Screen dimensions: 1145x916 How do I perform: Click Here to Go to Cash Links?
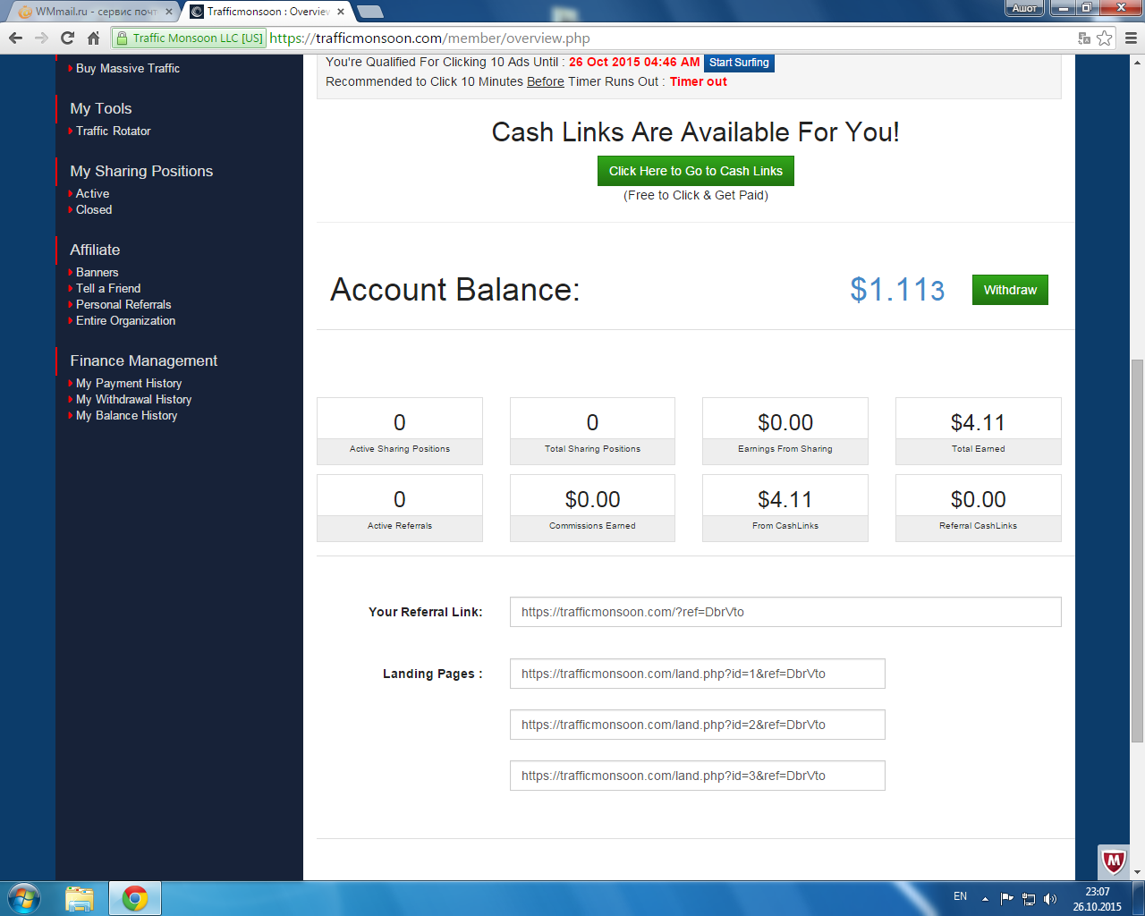[695, 171]
